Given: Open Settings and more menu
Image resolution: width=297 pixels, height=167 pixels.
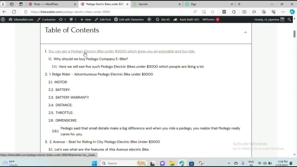Looking at the screenshot, I should pyautogui.click(x=283, y=12).
